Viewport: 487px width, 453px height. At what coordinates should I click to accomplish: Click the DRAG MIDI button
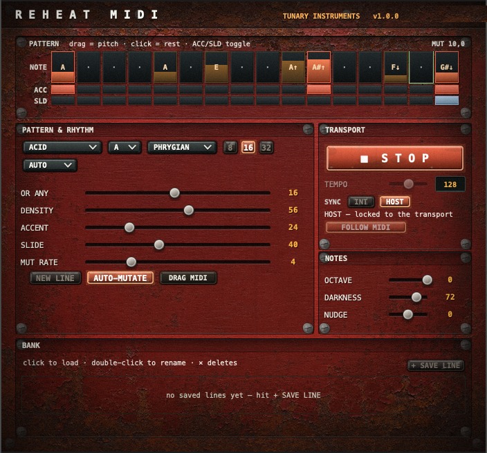tap(188, 278)
